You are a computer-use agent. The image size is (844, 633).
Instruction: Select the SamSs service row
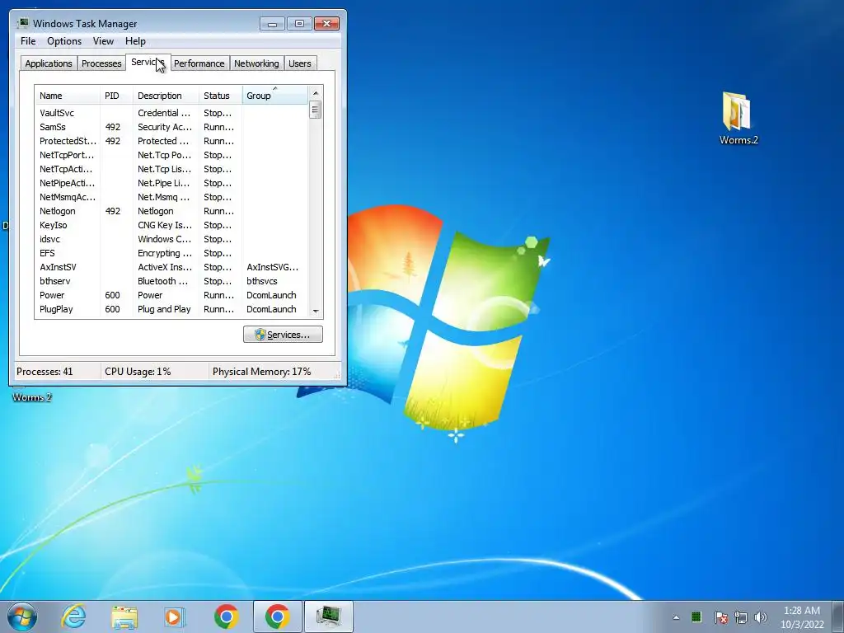coord(171,127)
